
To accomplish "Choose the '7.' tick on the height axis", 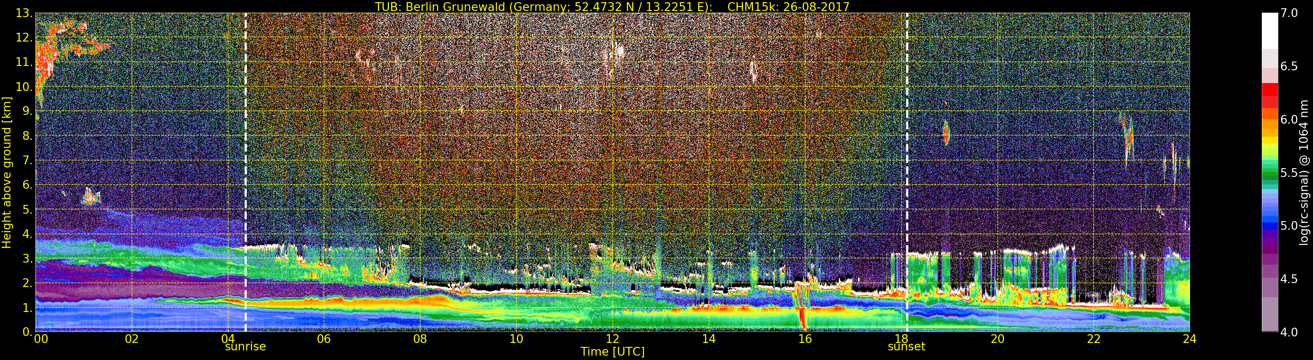I will [x=27, y=160].
